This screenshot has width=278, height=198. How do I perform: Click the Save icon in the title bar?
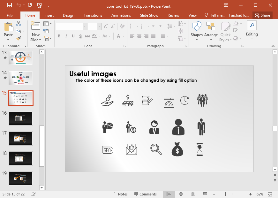tap(9, 5)
